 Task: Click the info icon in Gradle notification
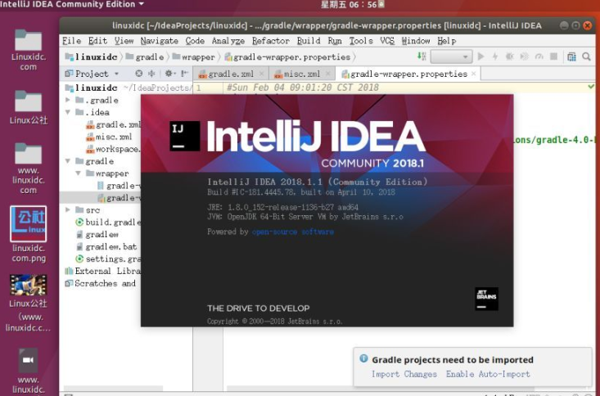[363, 358]
